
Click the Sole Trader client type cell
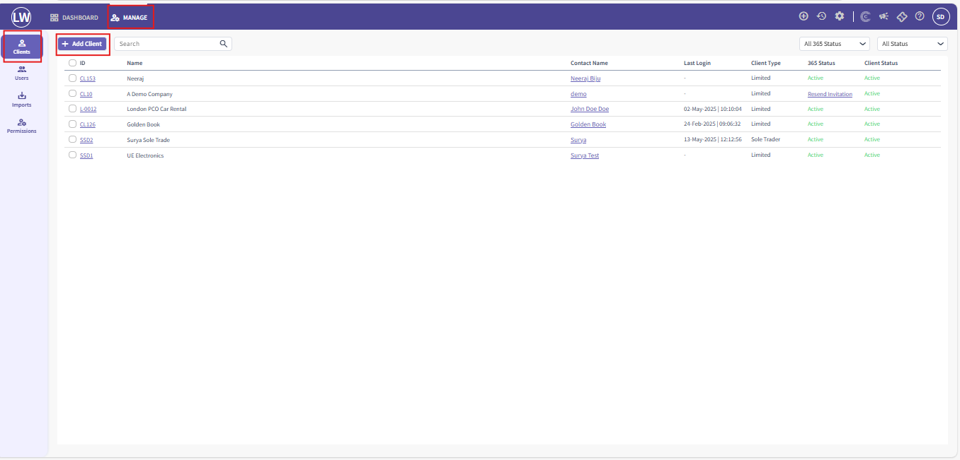[x=765, y=140]
